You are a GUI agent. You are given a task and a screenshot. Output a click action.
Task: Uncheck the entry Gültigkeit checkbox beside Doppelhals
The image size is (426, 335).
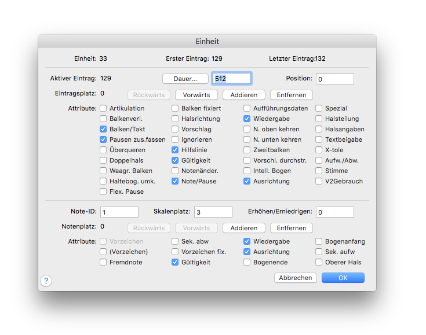[175, 160]
